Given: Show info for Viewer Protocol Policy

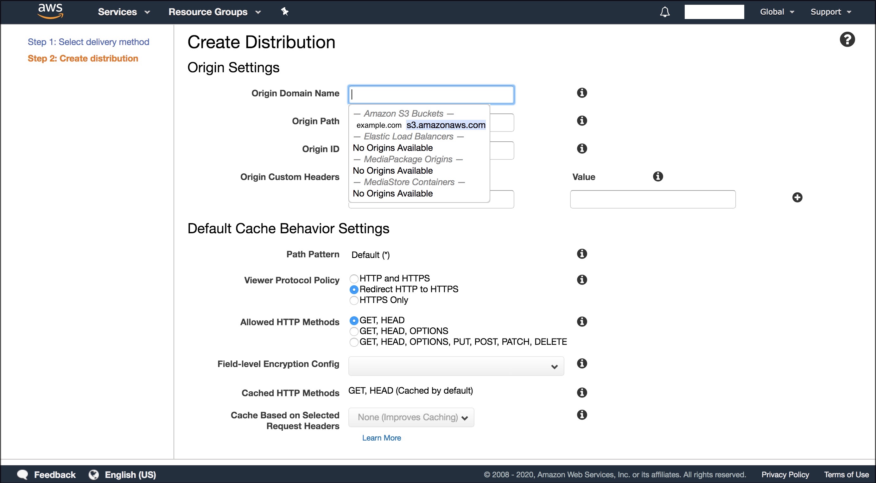Looking at the screenshot, I should 582,280.
